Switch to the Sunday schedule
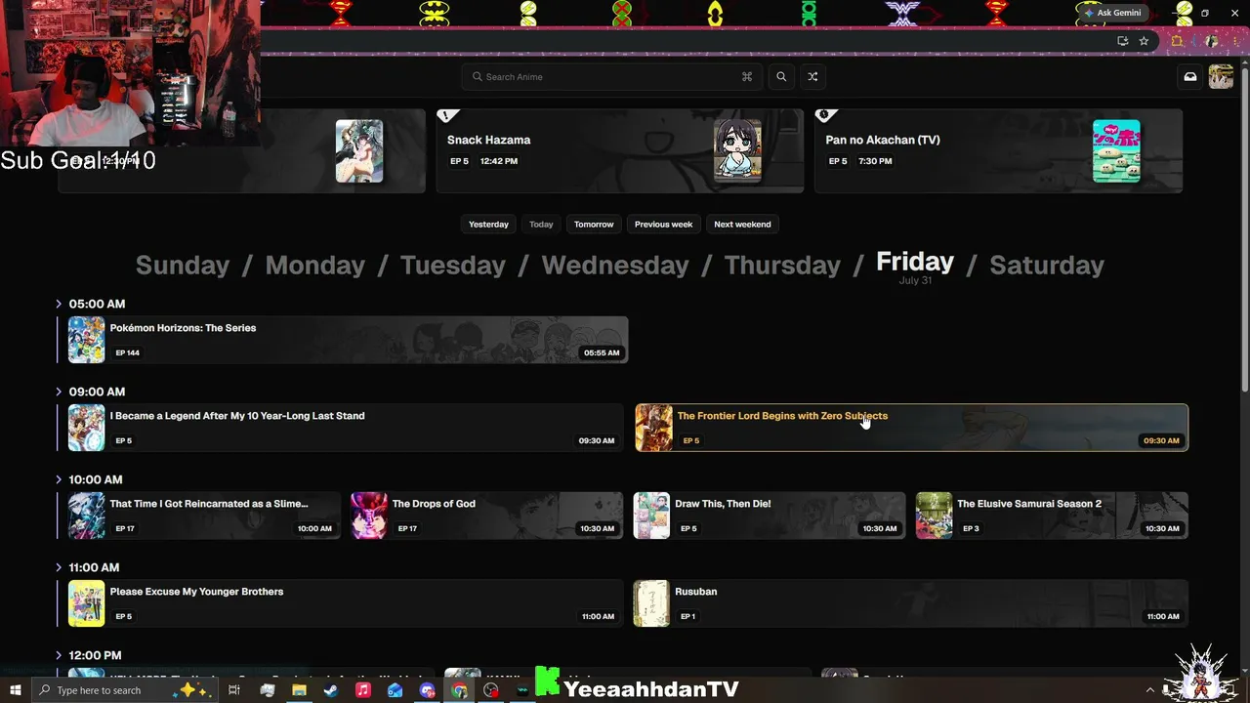The height and width of the screenshot is (703, 1250). [183, 265]
